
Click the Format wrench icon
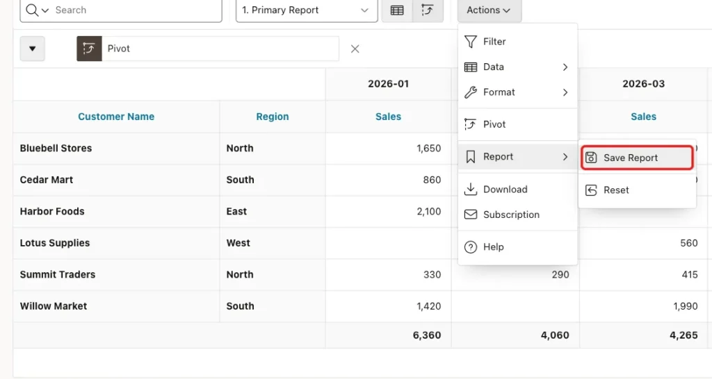tap(471, 92)
